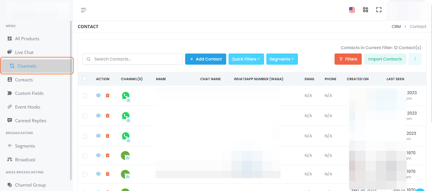Open the orange Filters button

tap(348, 59)
